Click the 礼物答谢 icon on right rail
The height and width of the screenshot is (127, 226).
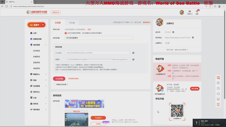click(218, 77)
